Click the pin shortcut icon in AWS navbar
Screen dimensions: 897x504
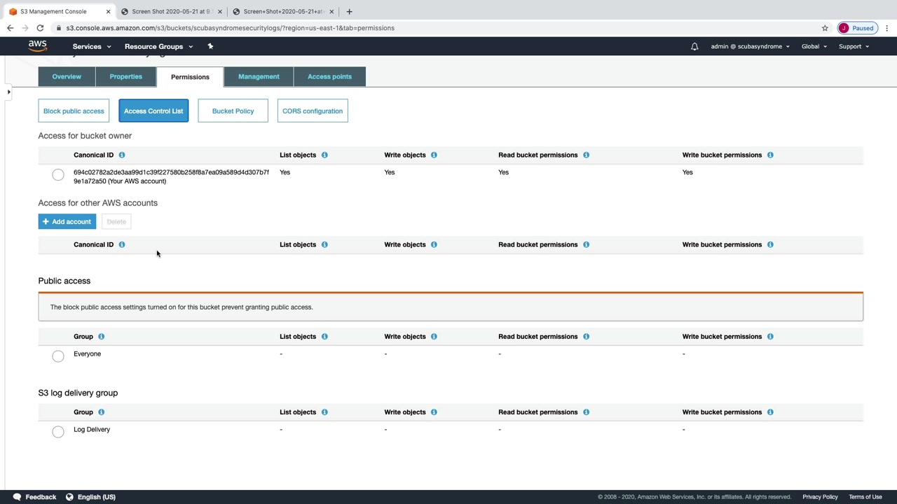tap(210, 46)
